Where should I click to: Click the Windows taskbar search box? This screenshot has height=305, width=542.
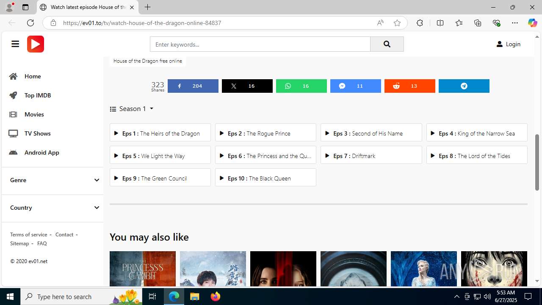(x=82, y=297)
